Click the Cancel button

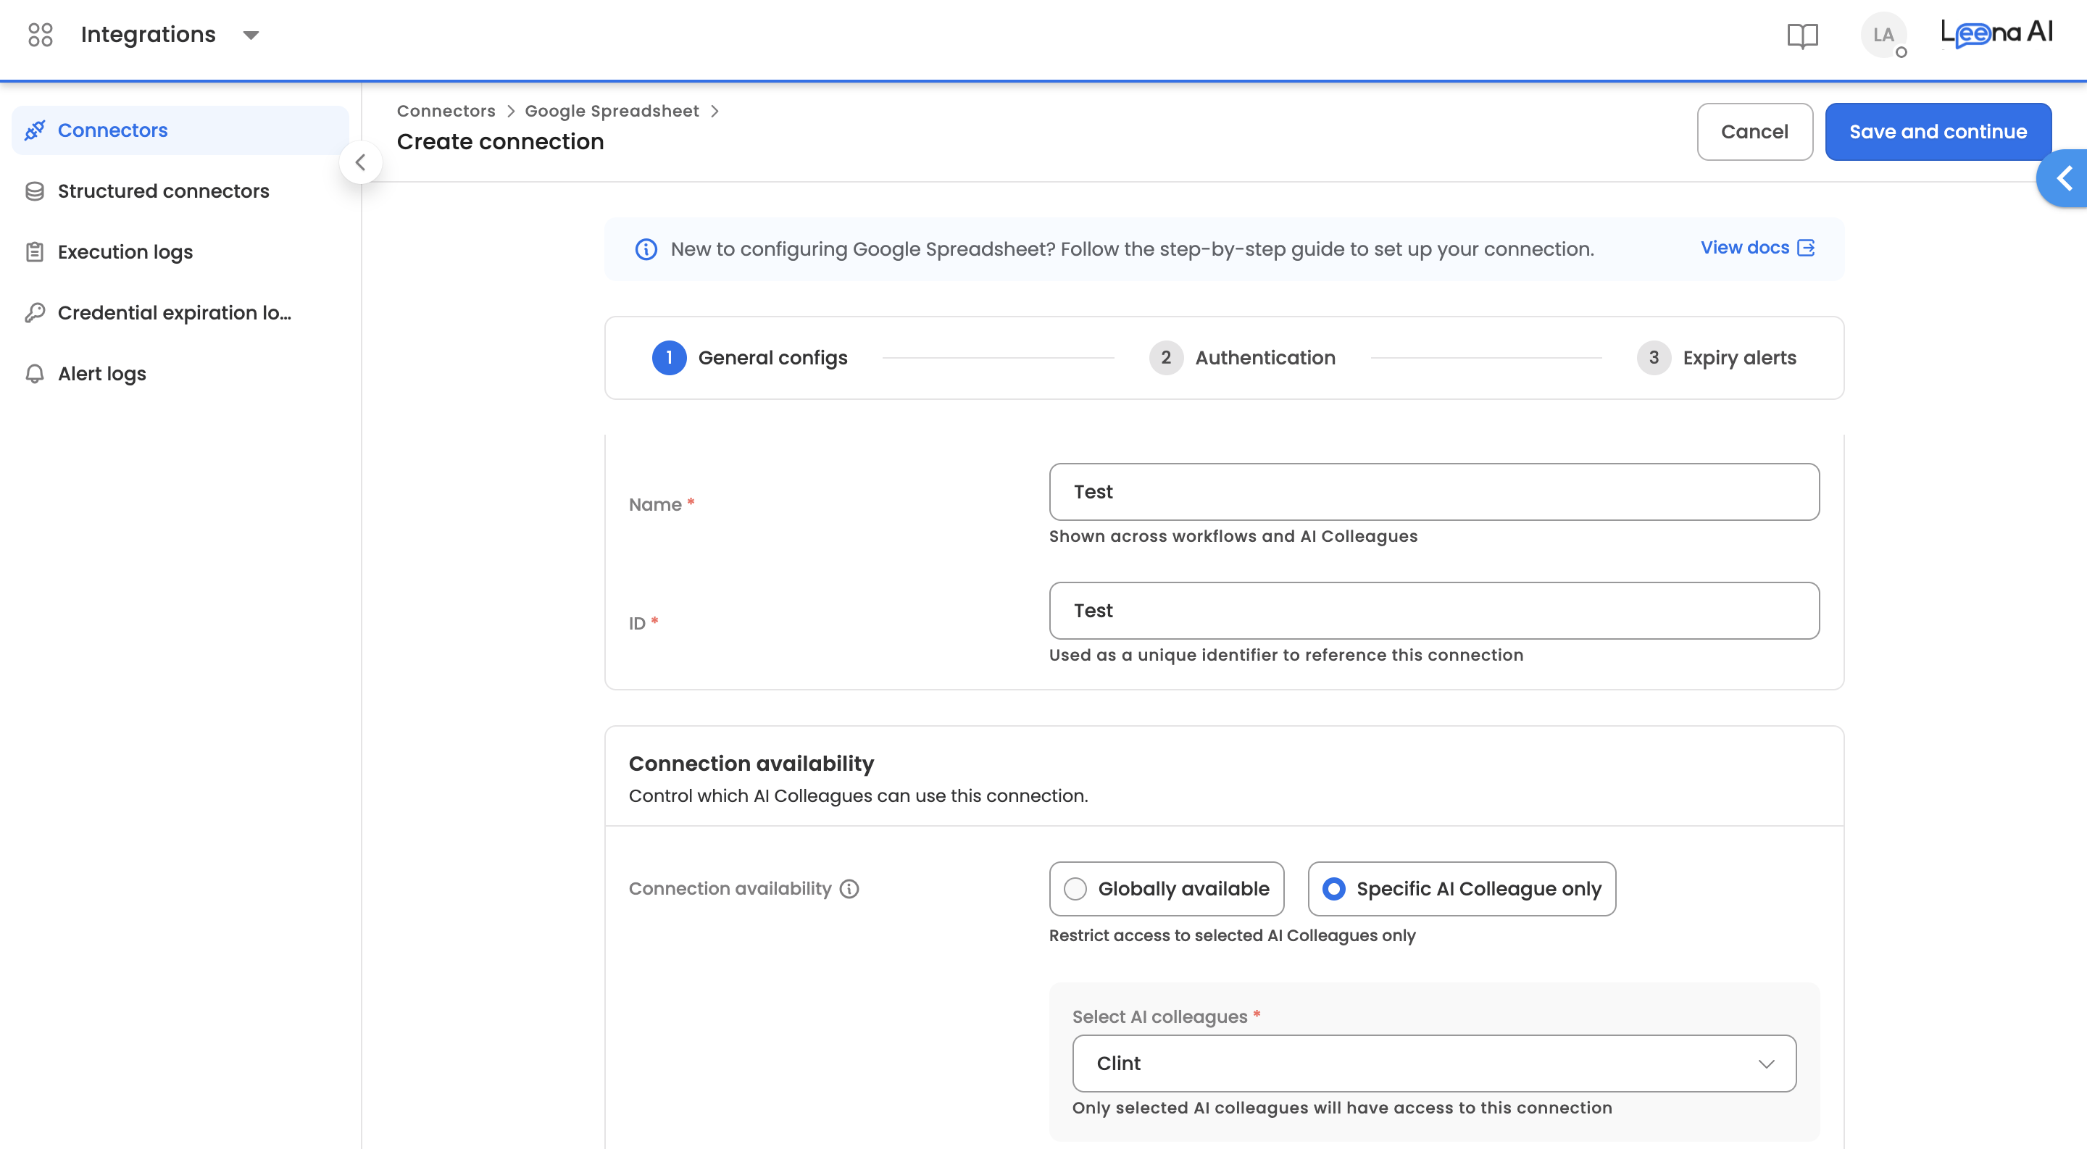[1755, 132]
